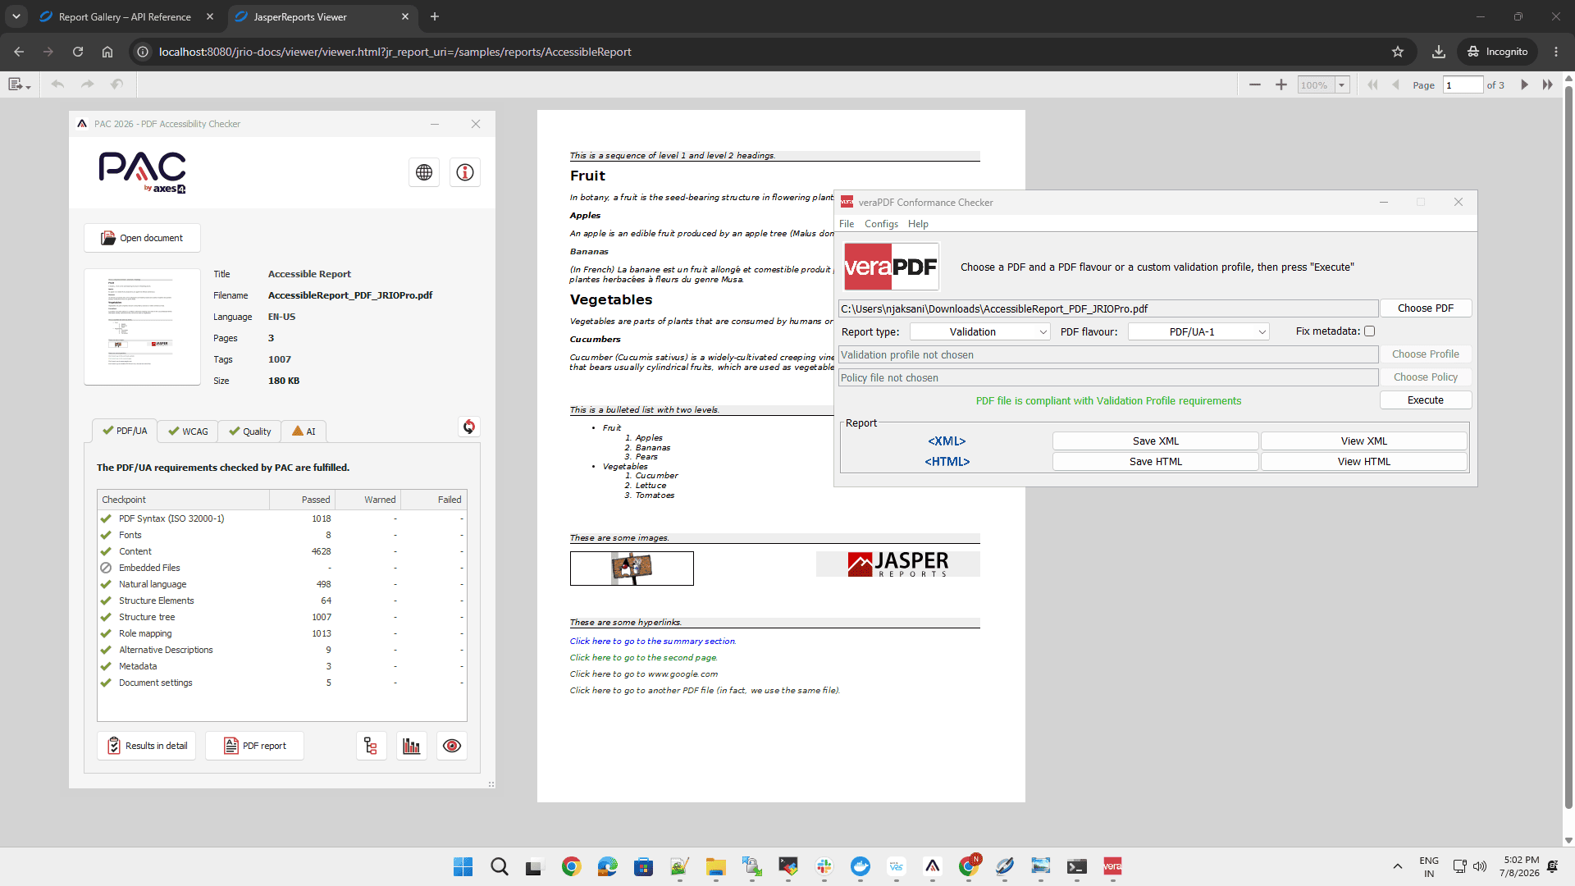Click the Save XML button
The width and height of the screenshot is (1575, 886).
[x=1156, y=441]
